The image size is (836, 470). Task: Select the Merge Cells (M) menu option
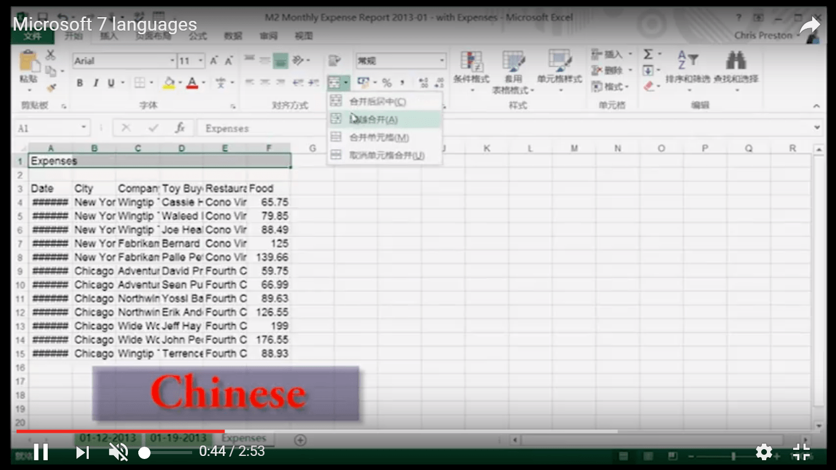385,137
